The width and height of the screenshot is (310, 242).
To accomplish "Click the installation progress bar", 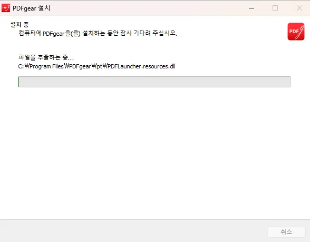I will pos(154,82).
